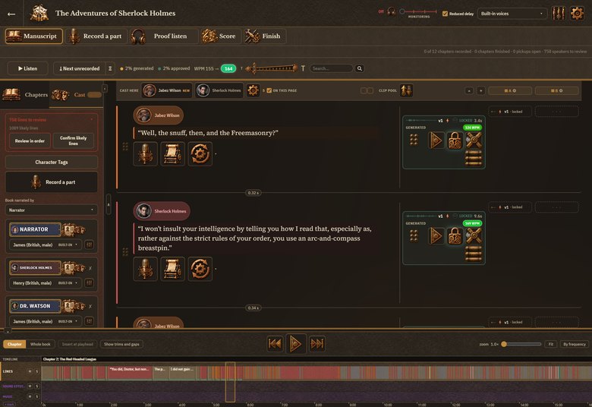The image size is (592, 407).
Task: Open settings gear in the title bar
Action: tap(577, 13)
